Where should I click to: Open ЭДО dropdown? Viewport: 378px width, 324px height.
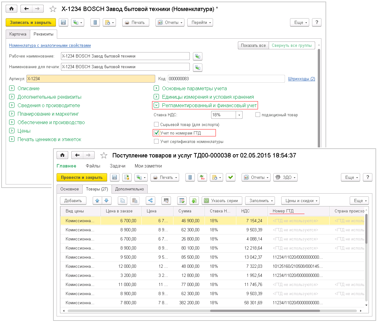coord(285,177)
